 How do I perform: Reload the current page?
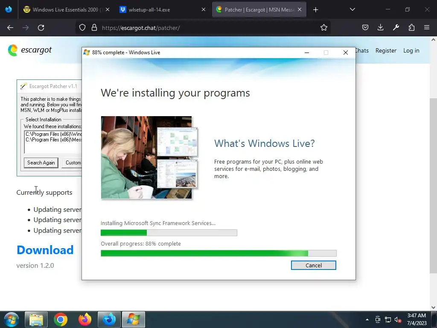pos(41,28)
